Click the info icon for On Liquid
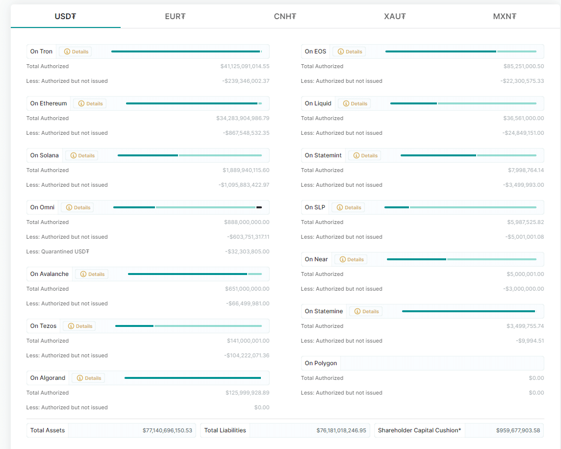This screenshot has width=561, height=449. point(346,103)
